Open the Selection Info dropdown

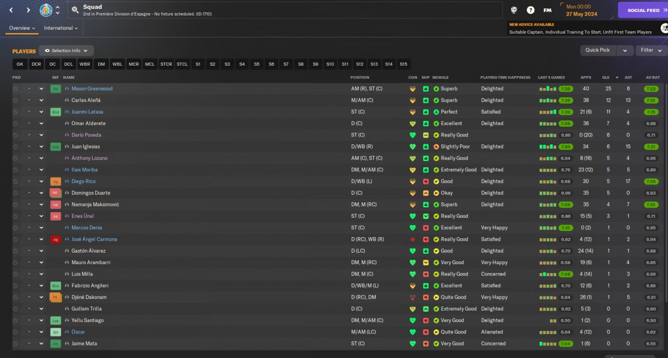[66, 51]
